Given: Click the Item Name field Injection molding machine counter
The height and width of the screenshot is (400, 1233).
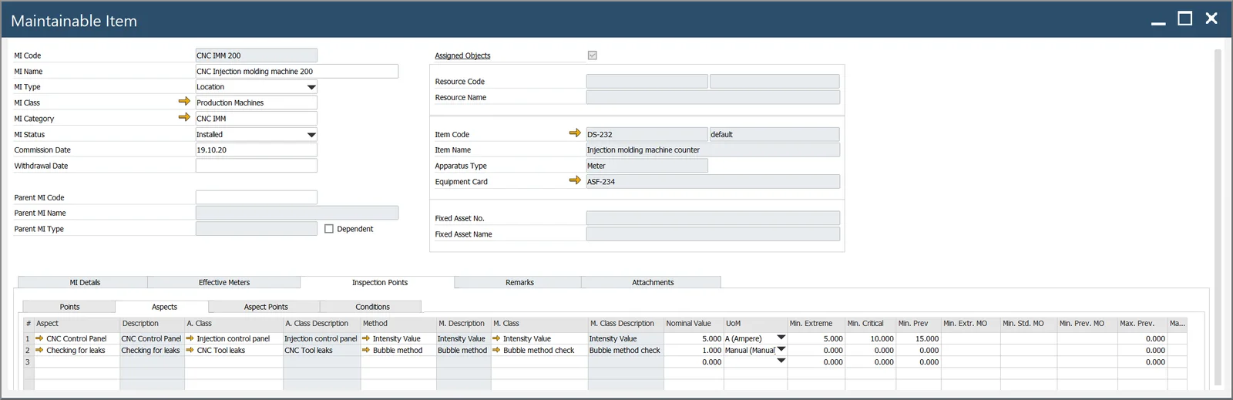Looking at the screenshot, I should (713, 150).
